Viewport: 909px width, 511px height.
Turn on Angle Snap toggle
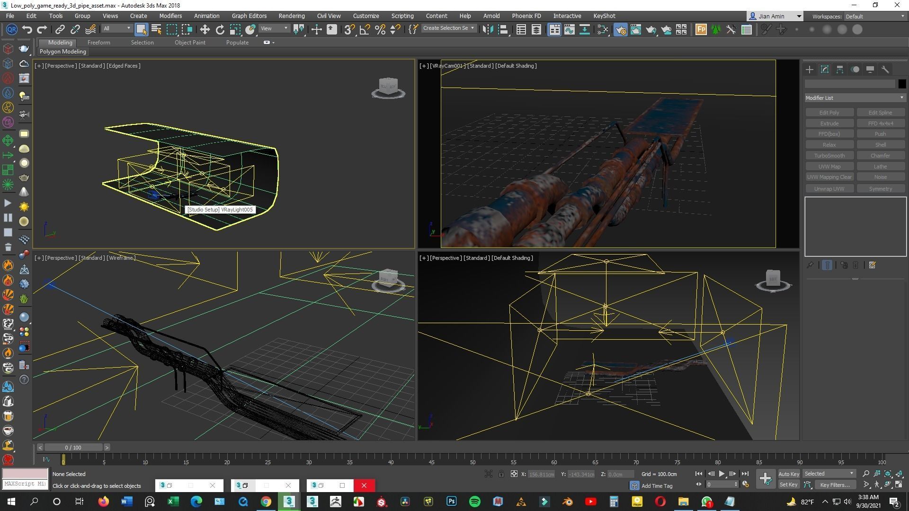364,29
